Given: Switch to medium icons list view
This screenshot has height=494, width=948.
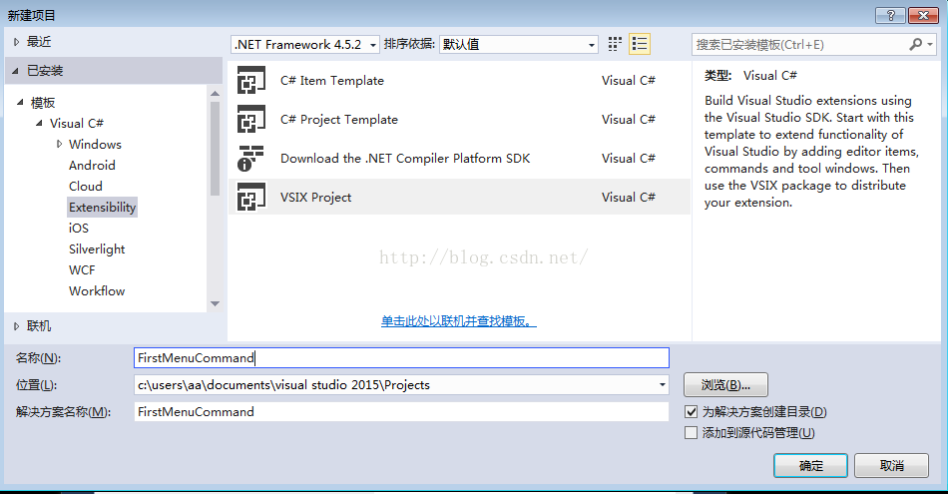Looking at the screenshot, I should click(640, 44).
